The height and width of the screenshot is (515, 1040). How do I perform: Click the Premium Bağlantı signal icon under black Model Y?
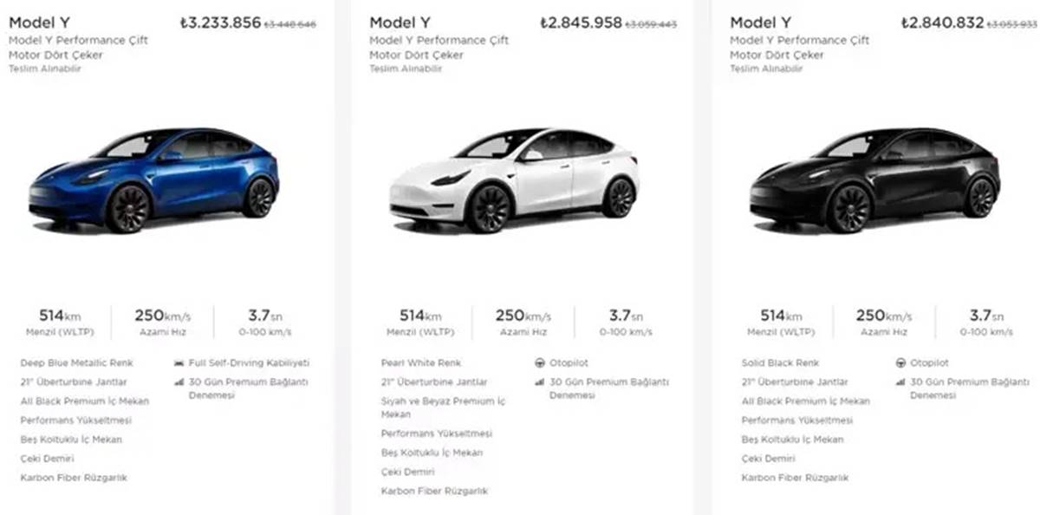pyautogui.click(x=902, y=381)
